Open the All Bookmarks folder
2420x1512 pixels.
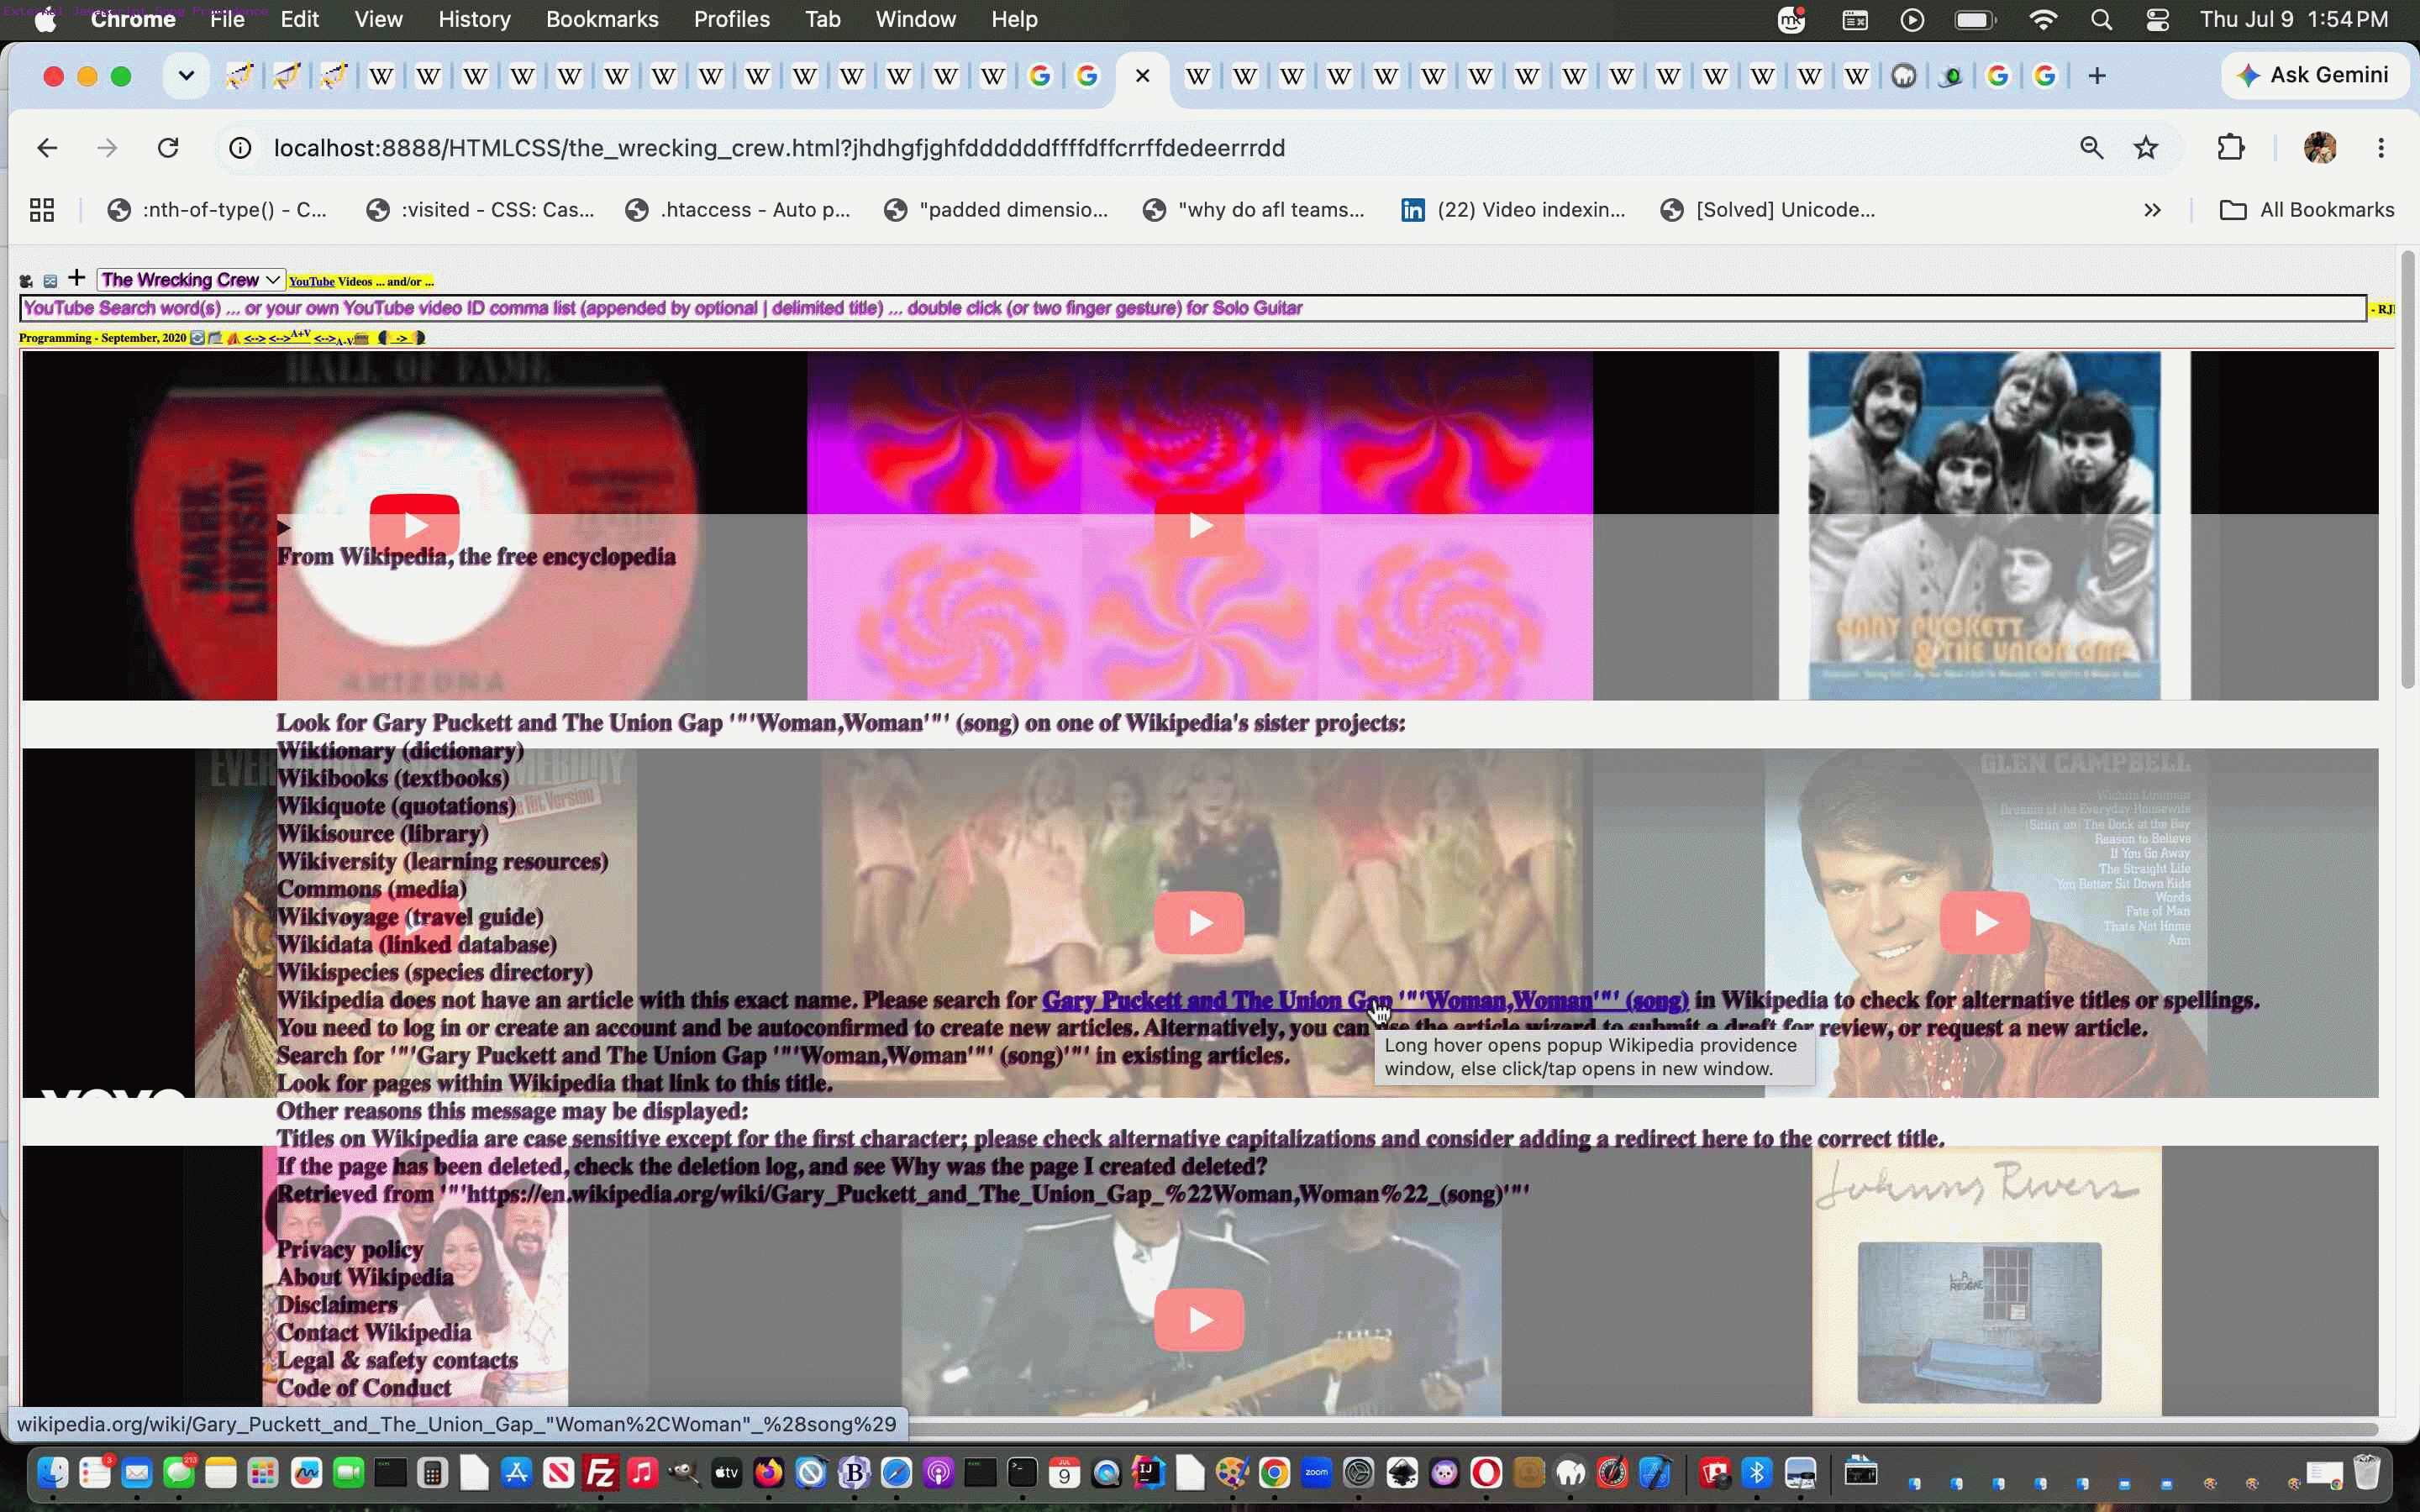[2307, 210]
